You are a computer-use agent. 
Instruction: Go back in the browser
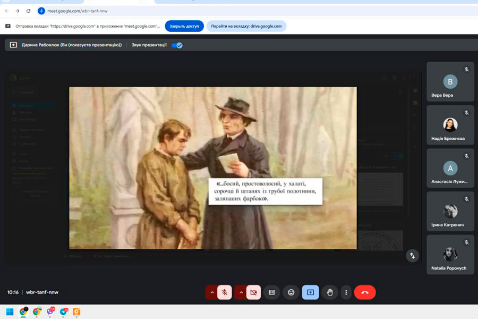point(7,11)
